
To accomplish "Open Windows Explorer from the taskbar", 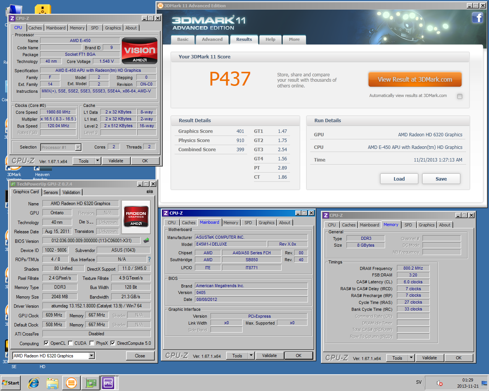I will pos(52,383).
